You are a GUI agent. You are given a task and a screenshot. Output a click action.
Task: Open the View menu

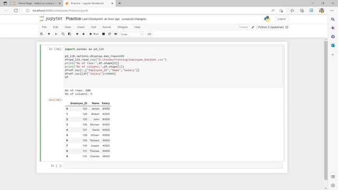(68, 27)
